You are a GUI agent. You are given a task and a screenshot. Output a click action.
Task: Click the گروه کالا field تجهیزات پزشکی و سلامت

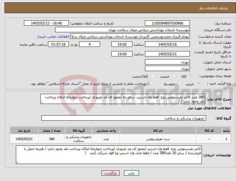(x=124, y=118)
